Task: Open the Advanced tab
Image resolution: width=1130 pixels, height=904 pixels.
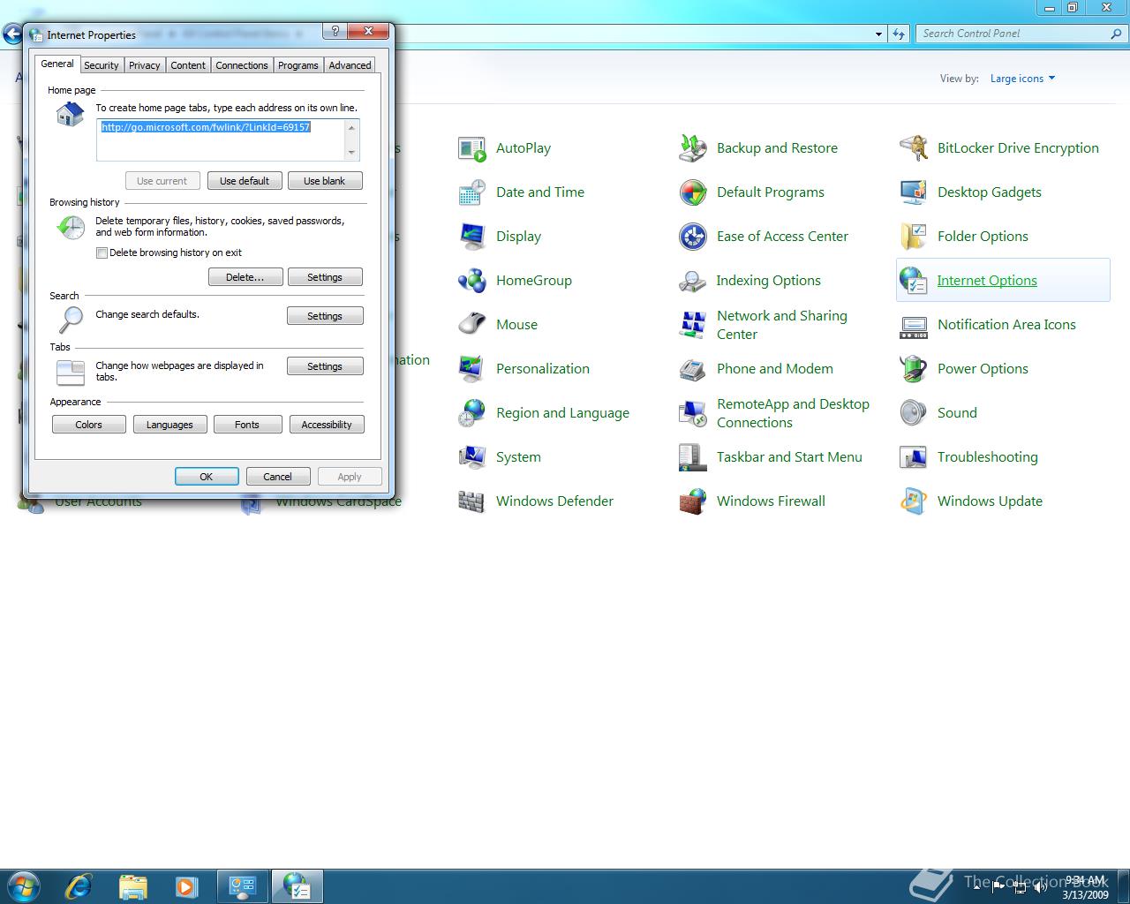Action: point(350,65)
